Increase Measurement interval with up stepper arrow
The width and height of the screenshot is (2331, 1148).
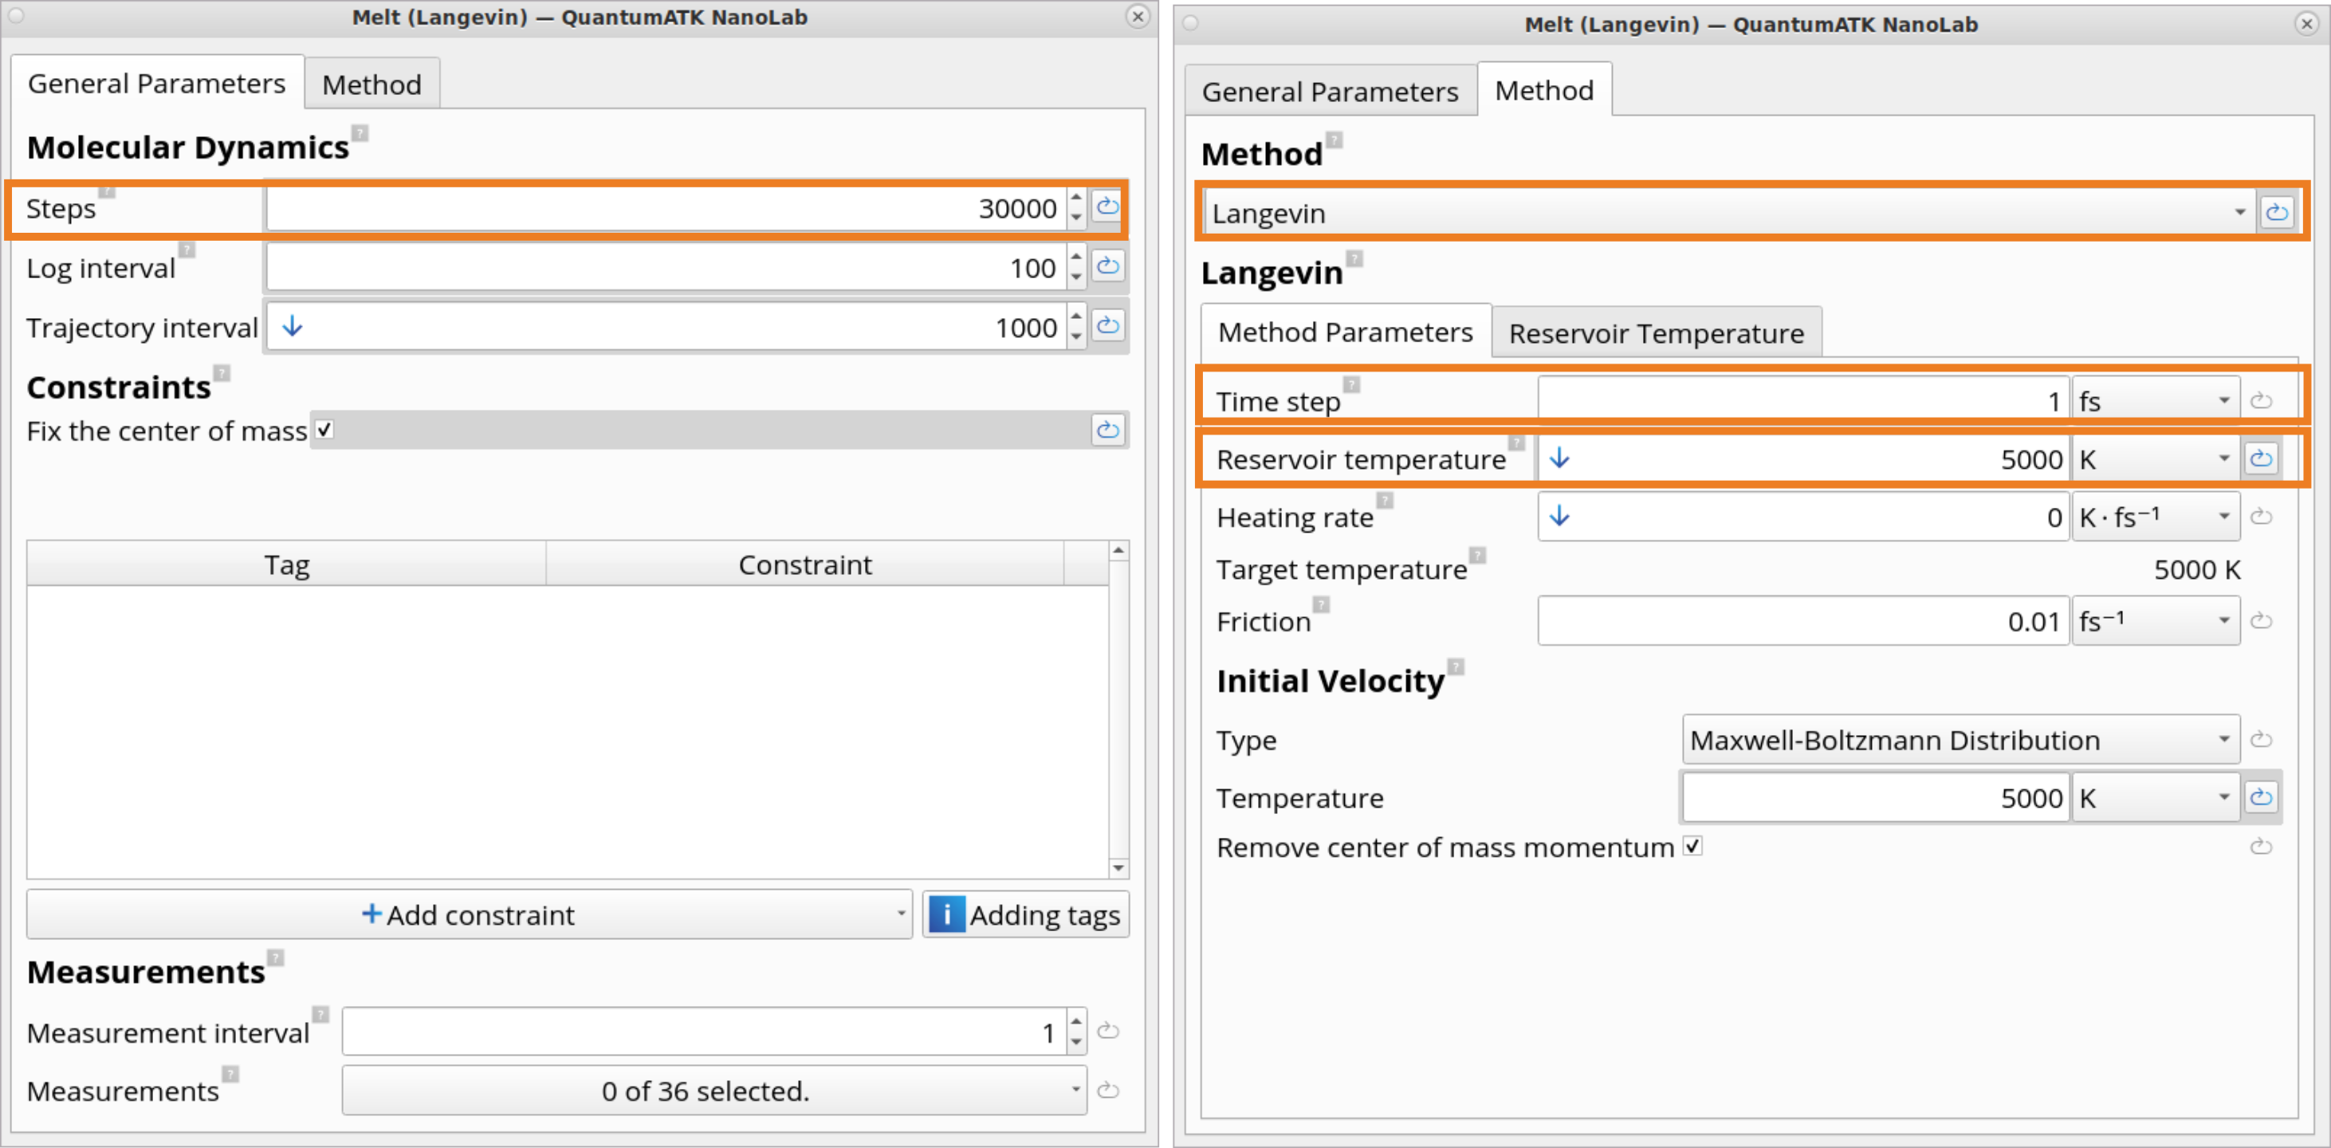[x=1076, y=1021]
